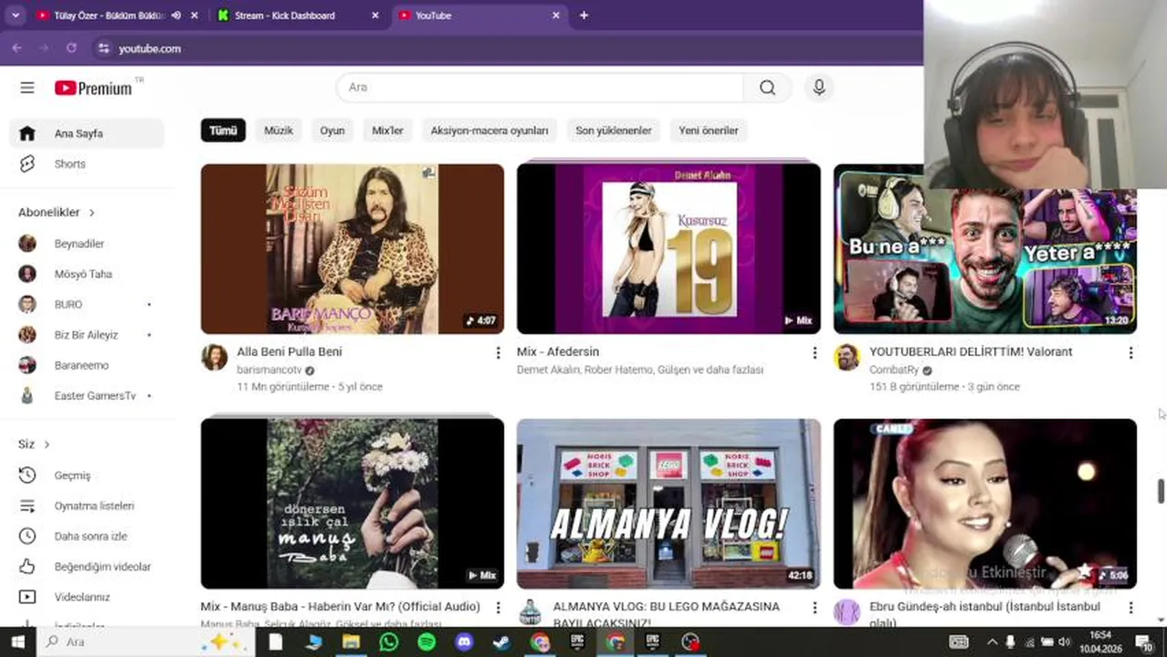Click the page vertical scrollbar thumb
Image resolution: width=1167 pixels, height=657 pixels.
1161,490
